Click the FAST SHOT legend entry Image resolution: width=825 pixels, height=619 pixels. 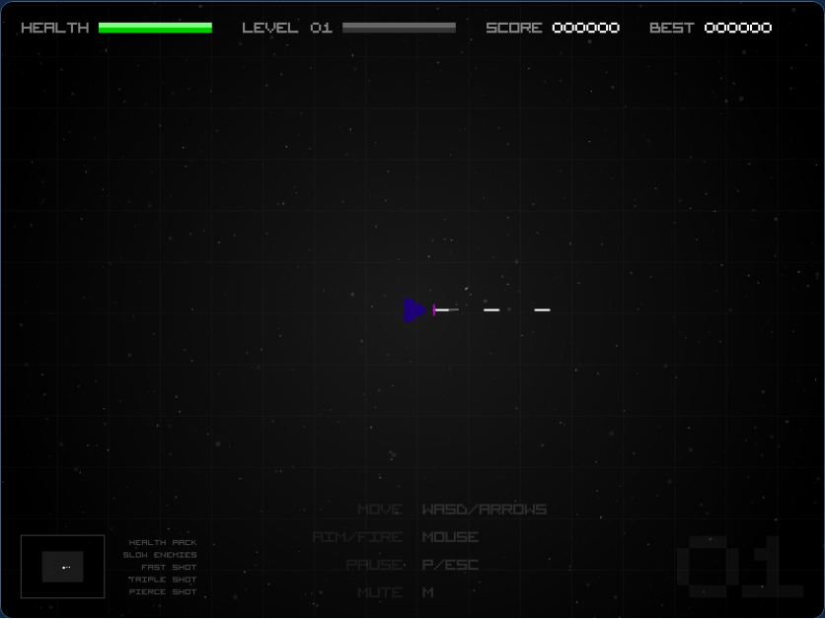tap(169, 567)
